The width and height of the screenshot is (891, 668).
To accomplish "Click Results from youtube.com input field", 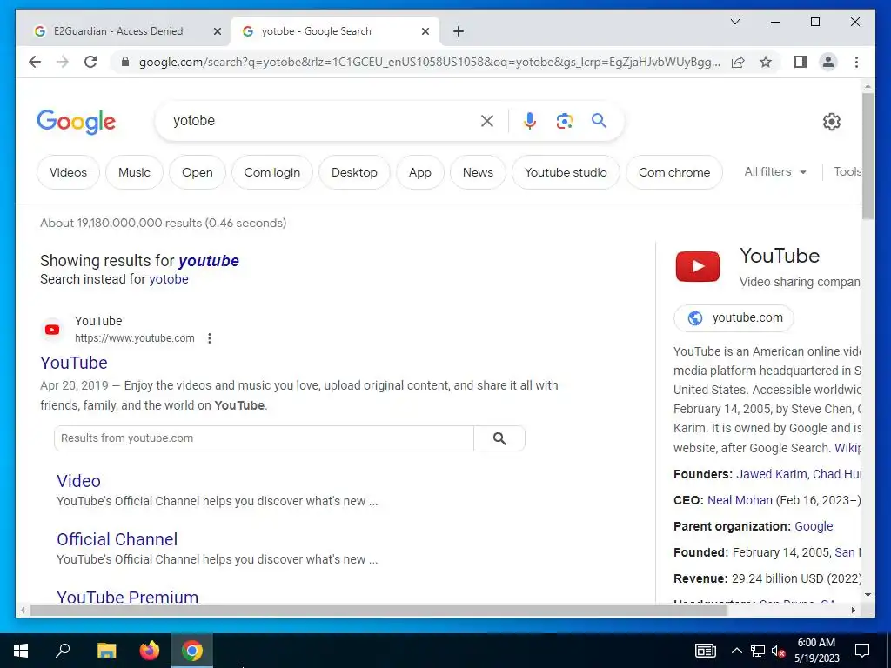I will pyautogui.click(x=265, y=438).
